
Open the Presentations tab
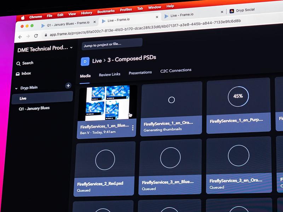[140, 72]
